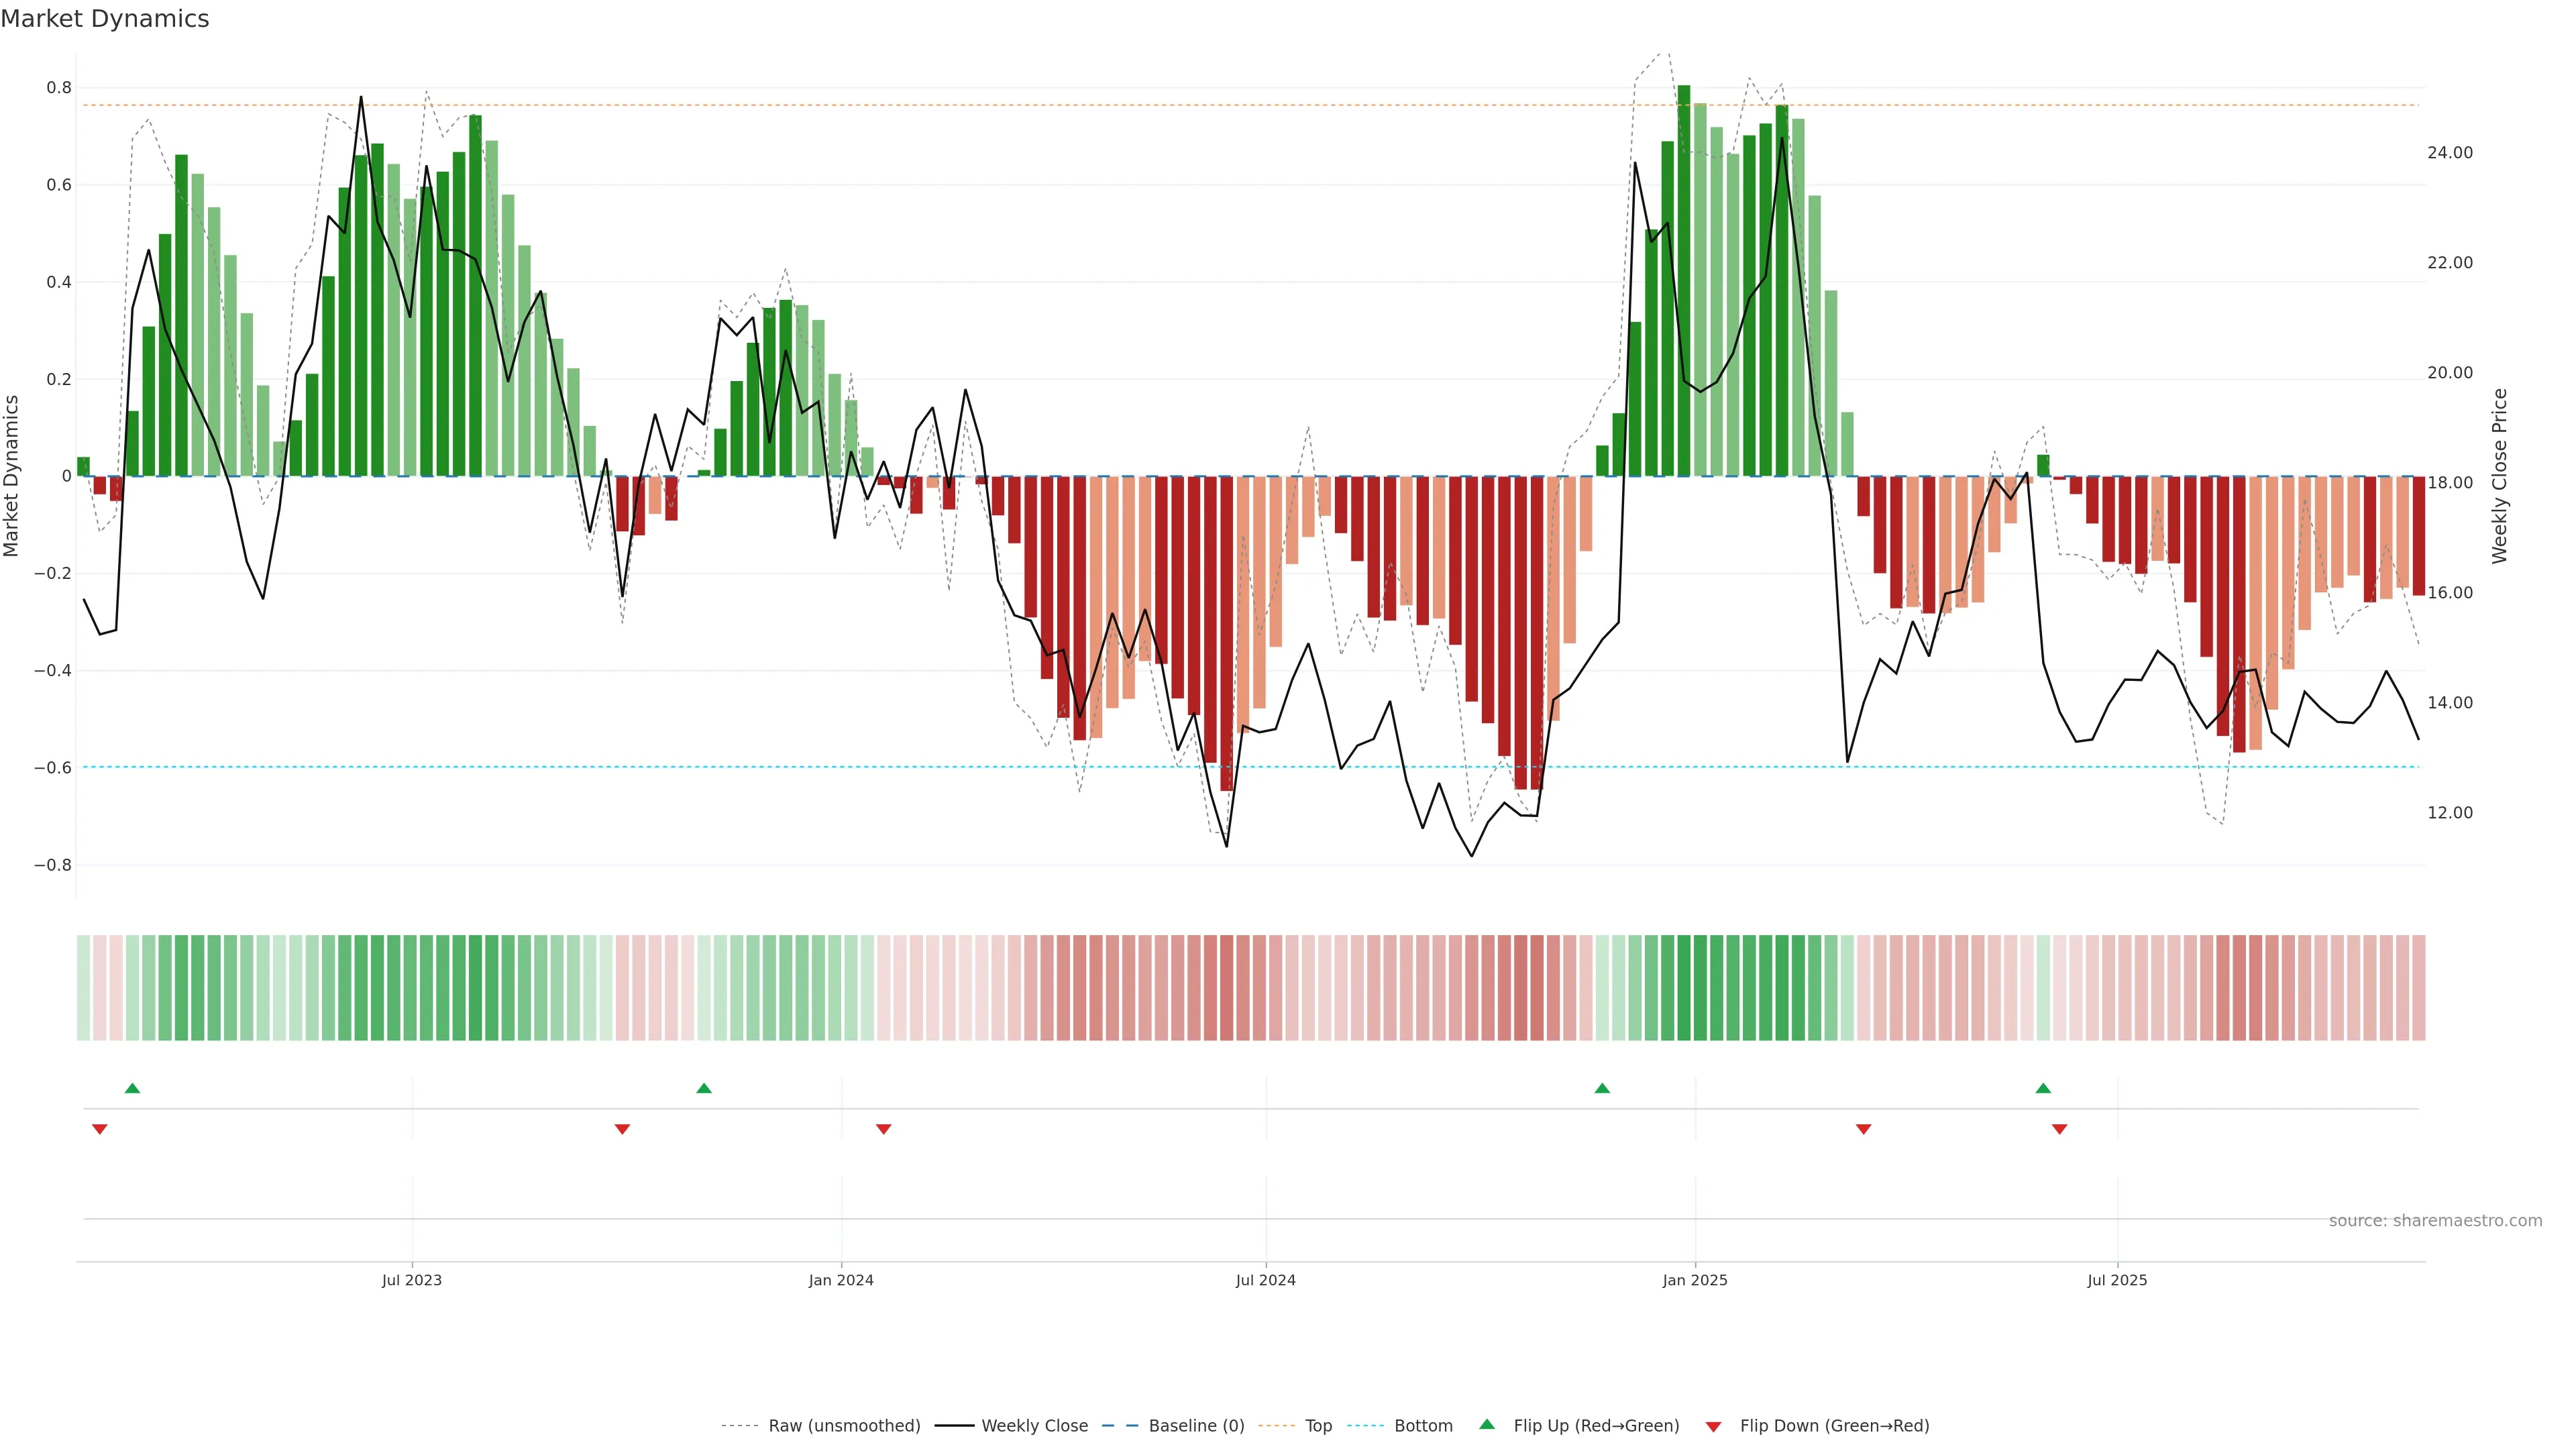Screen dimensions: 2576x1449
Task: Click the source: sharemaestro.com text
Action: pos(2435,1221)
